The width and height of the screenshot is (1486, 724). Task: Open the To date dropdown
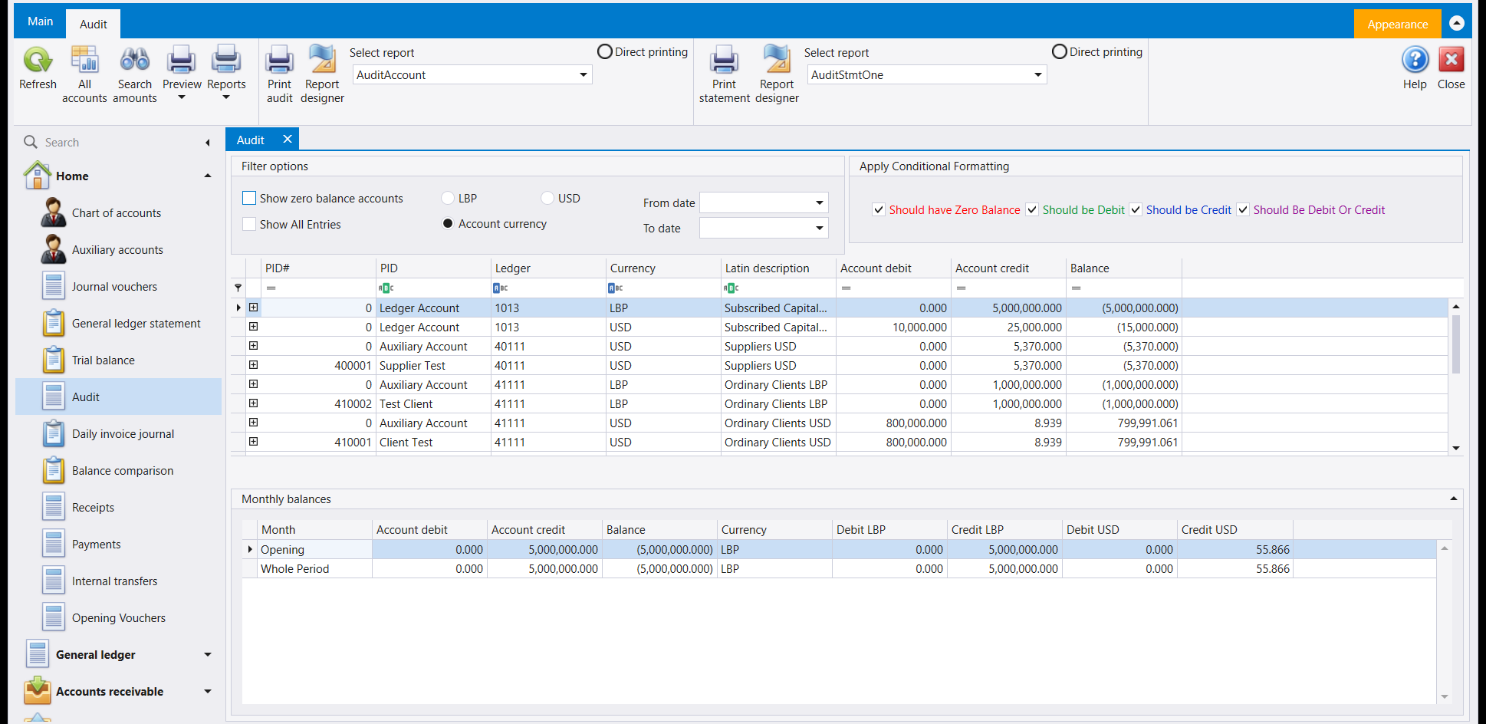(820, 228)
